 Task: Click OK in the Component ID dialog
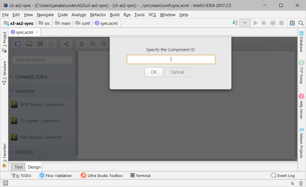tap(154, 72)
